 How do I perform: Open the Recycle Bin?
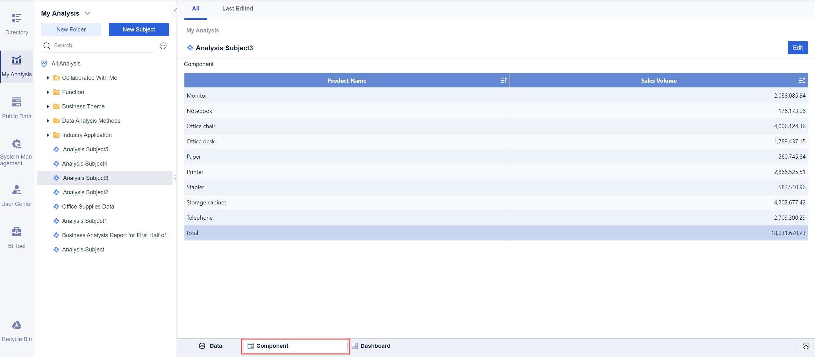tap(17, 331)
